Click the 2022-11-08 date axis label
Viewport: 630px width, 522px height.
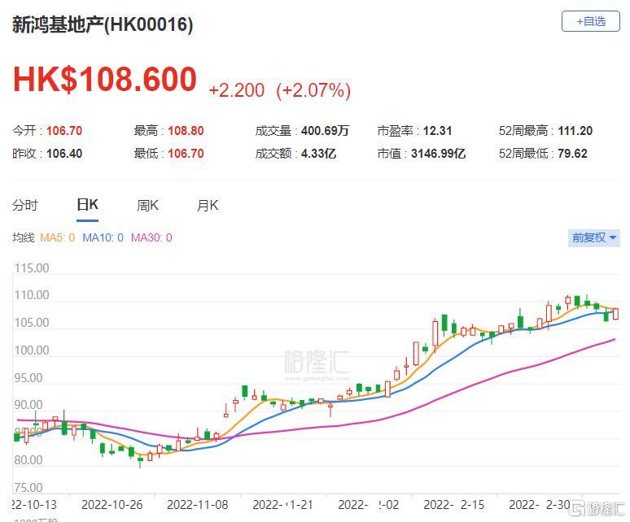coord(197,505)
